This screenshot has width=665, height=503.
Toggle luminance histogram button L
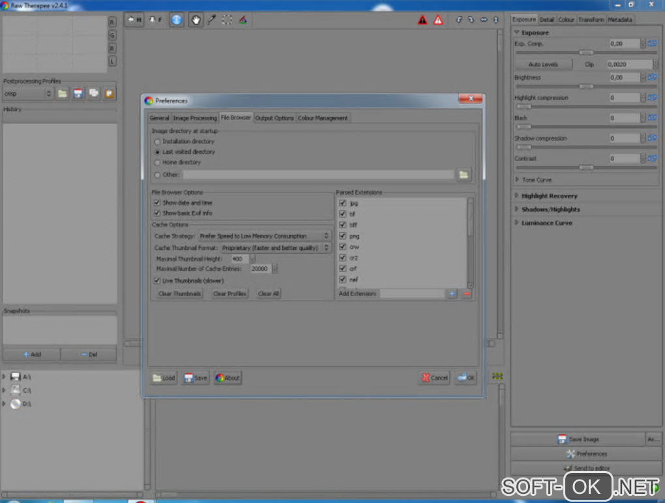click(112, 61)
